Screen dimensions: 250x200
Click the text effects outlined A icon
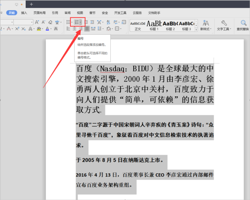(30, 29)
